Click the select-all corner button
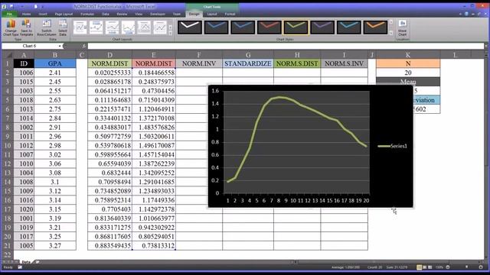 coord(7,55)
